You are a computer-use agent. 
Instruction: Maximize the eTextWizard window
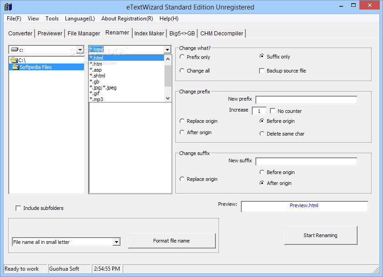[x=353, y=5]
